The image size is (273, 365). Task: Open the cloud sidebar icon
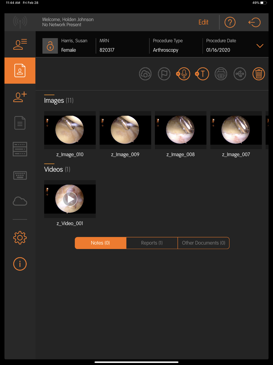pos(20,201)
